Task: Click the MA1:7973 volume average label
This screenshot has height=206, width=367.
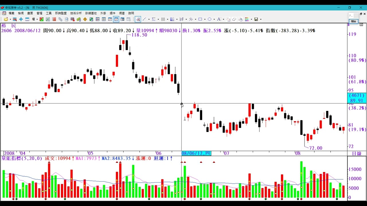Action: [86, 158]
